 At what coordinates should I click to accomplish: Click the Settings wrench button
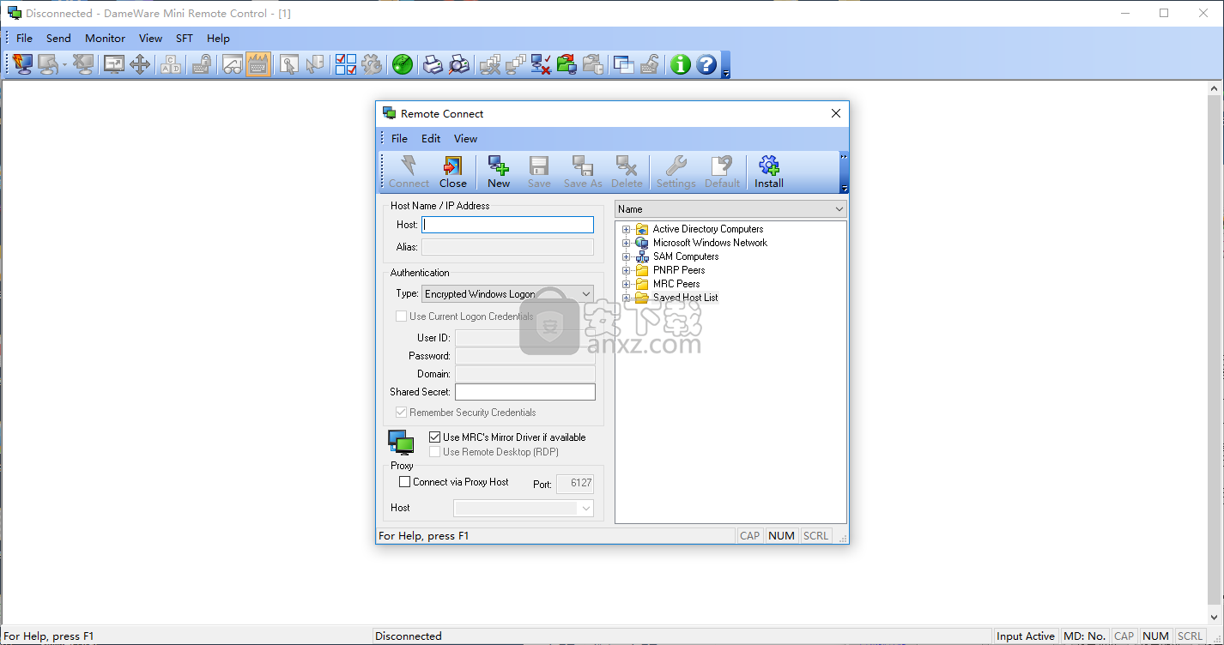click(x=676, y=172)
